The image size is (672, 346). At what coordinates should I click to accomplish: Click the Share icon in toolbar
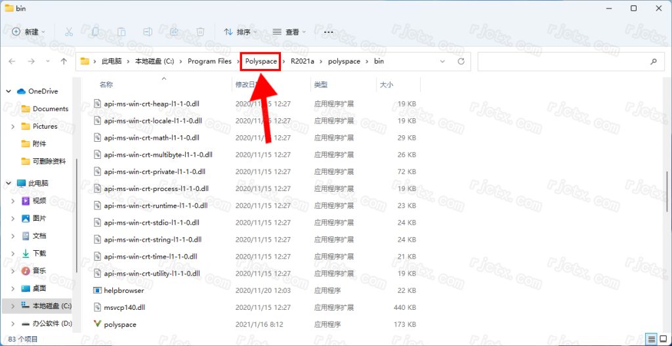point(174,32)
